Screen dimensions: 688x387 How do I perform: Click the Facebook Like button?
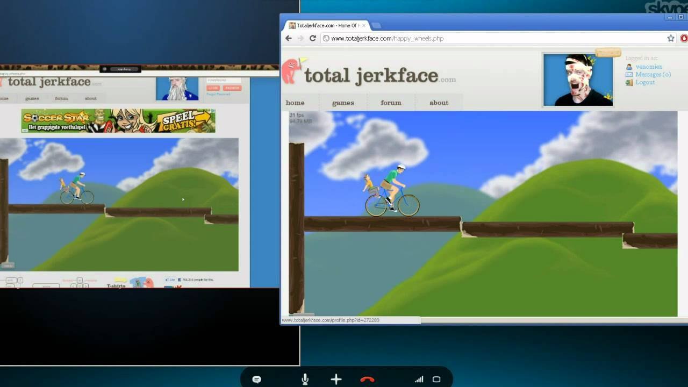171,279
